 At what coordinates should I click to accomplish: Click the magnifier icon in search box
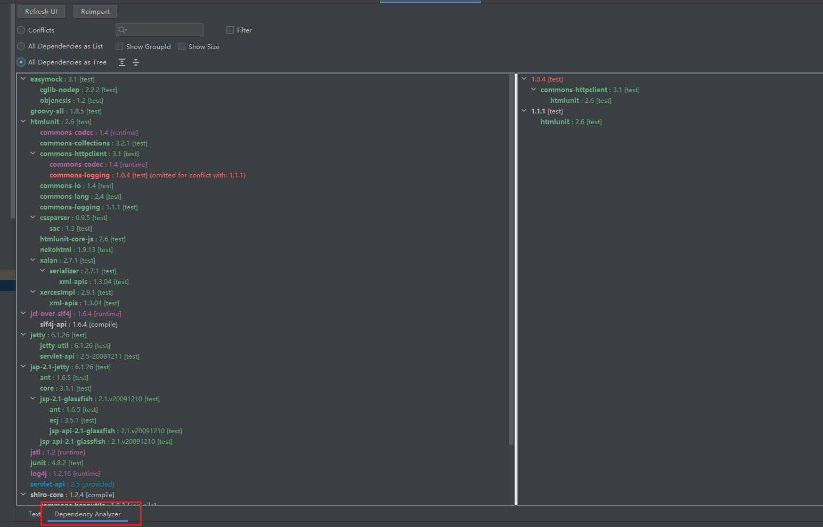(123, 30)
